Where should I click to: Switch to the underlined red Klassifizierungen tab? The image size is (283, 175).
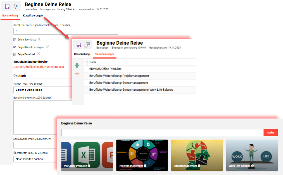click(104, 54)
